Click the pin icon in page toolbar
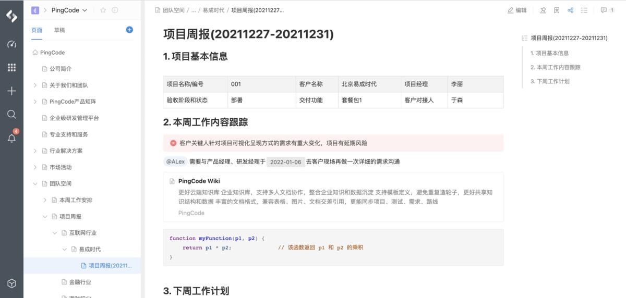This screenshot has width=626, height=298. [543, 10]
